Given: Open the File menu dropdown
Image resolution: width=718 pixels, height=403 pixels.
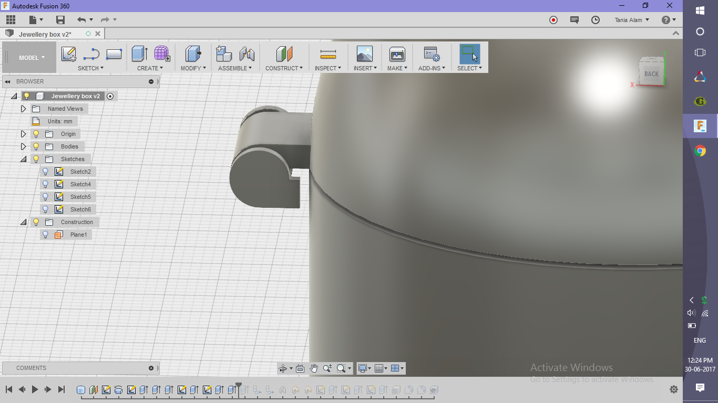Looking at the screenshot, I should [35, 20].
